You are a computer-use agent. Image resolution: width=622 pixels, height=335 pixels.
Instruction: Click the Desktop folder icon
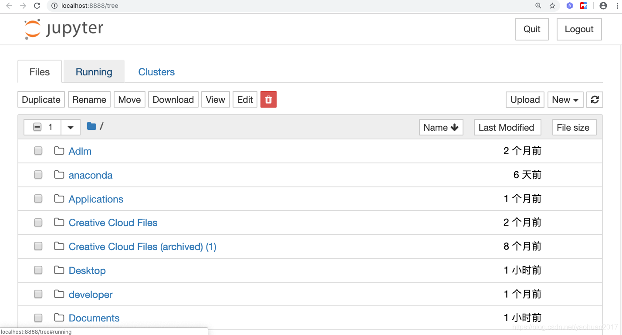coord(59,270)
